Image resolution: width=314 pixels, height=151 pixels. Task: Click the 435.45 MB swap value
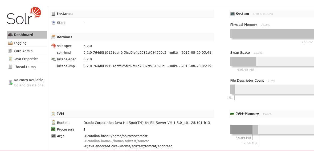pos(245,70)
